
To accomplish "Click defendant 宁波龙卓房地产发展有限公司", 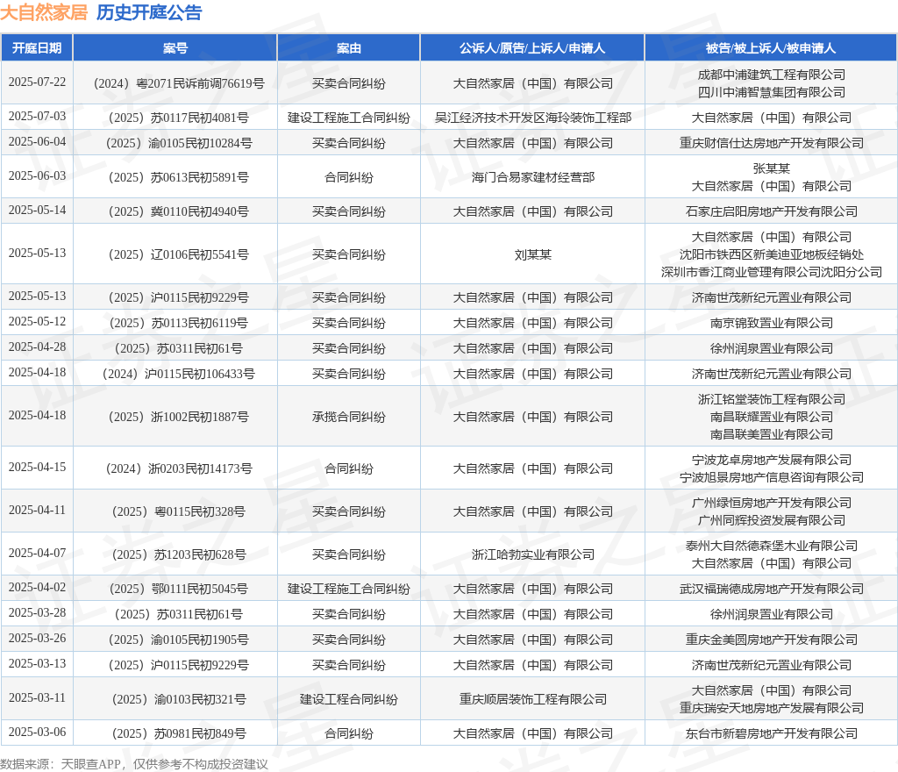I will tap(771, 460).
